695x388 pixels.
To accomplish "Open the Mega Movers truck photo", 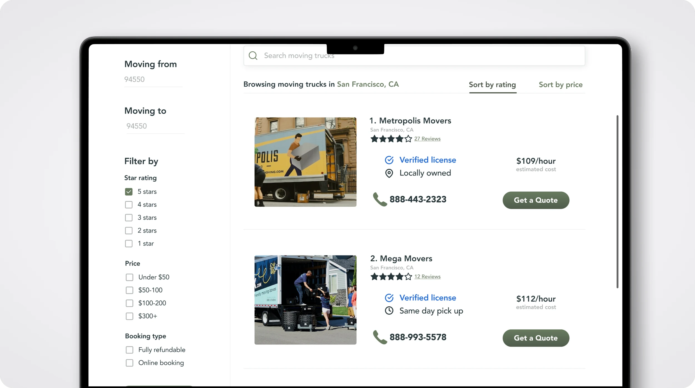I will click(x=305, y=300).
